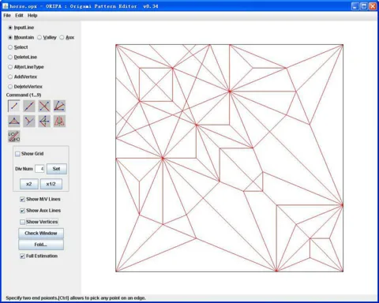Click the Java app icon in title bar
Image resolution: width=379 pixels, height=303 pixels.
tap(6, 6)
